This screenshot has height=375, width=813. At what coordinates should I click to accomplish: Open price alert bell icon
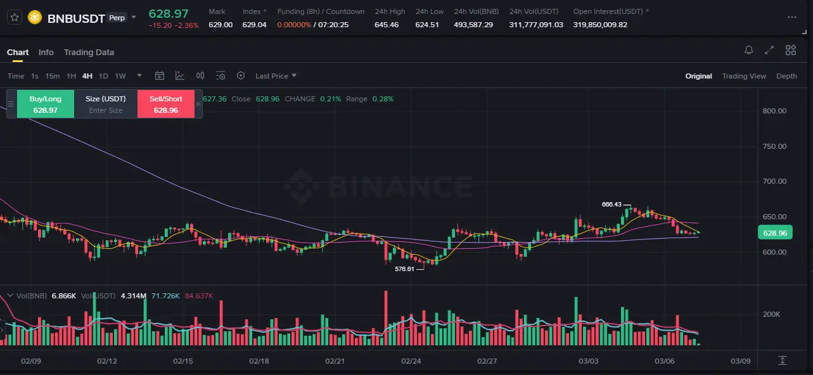(749, 50)
